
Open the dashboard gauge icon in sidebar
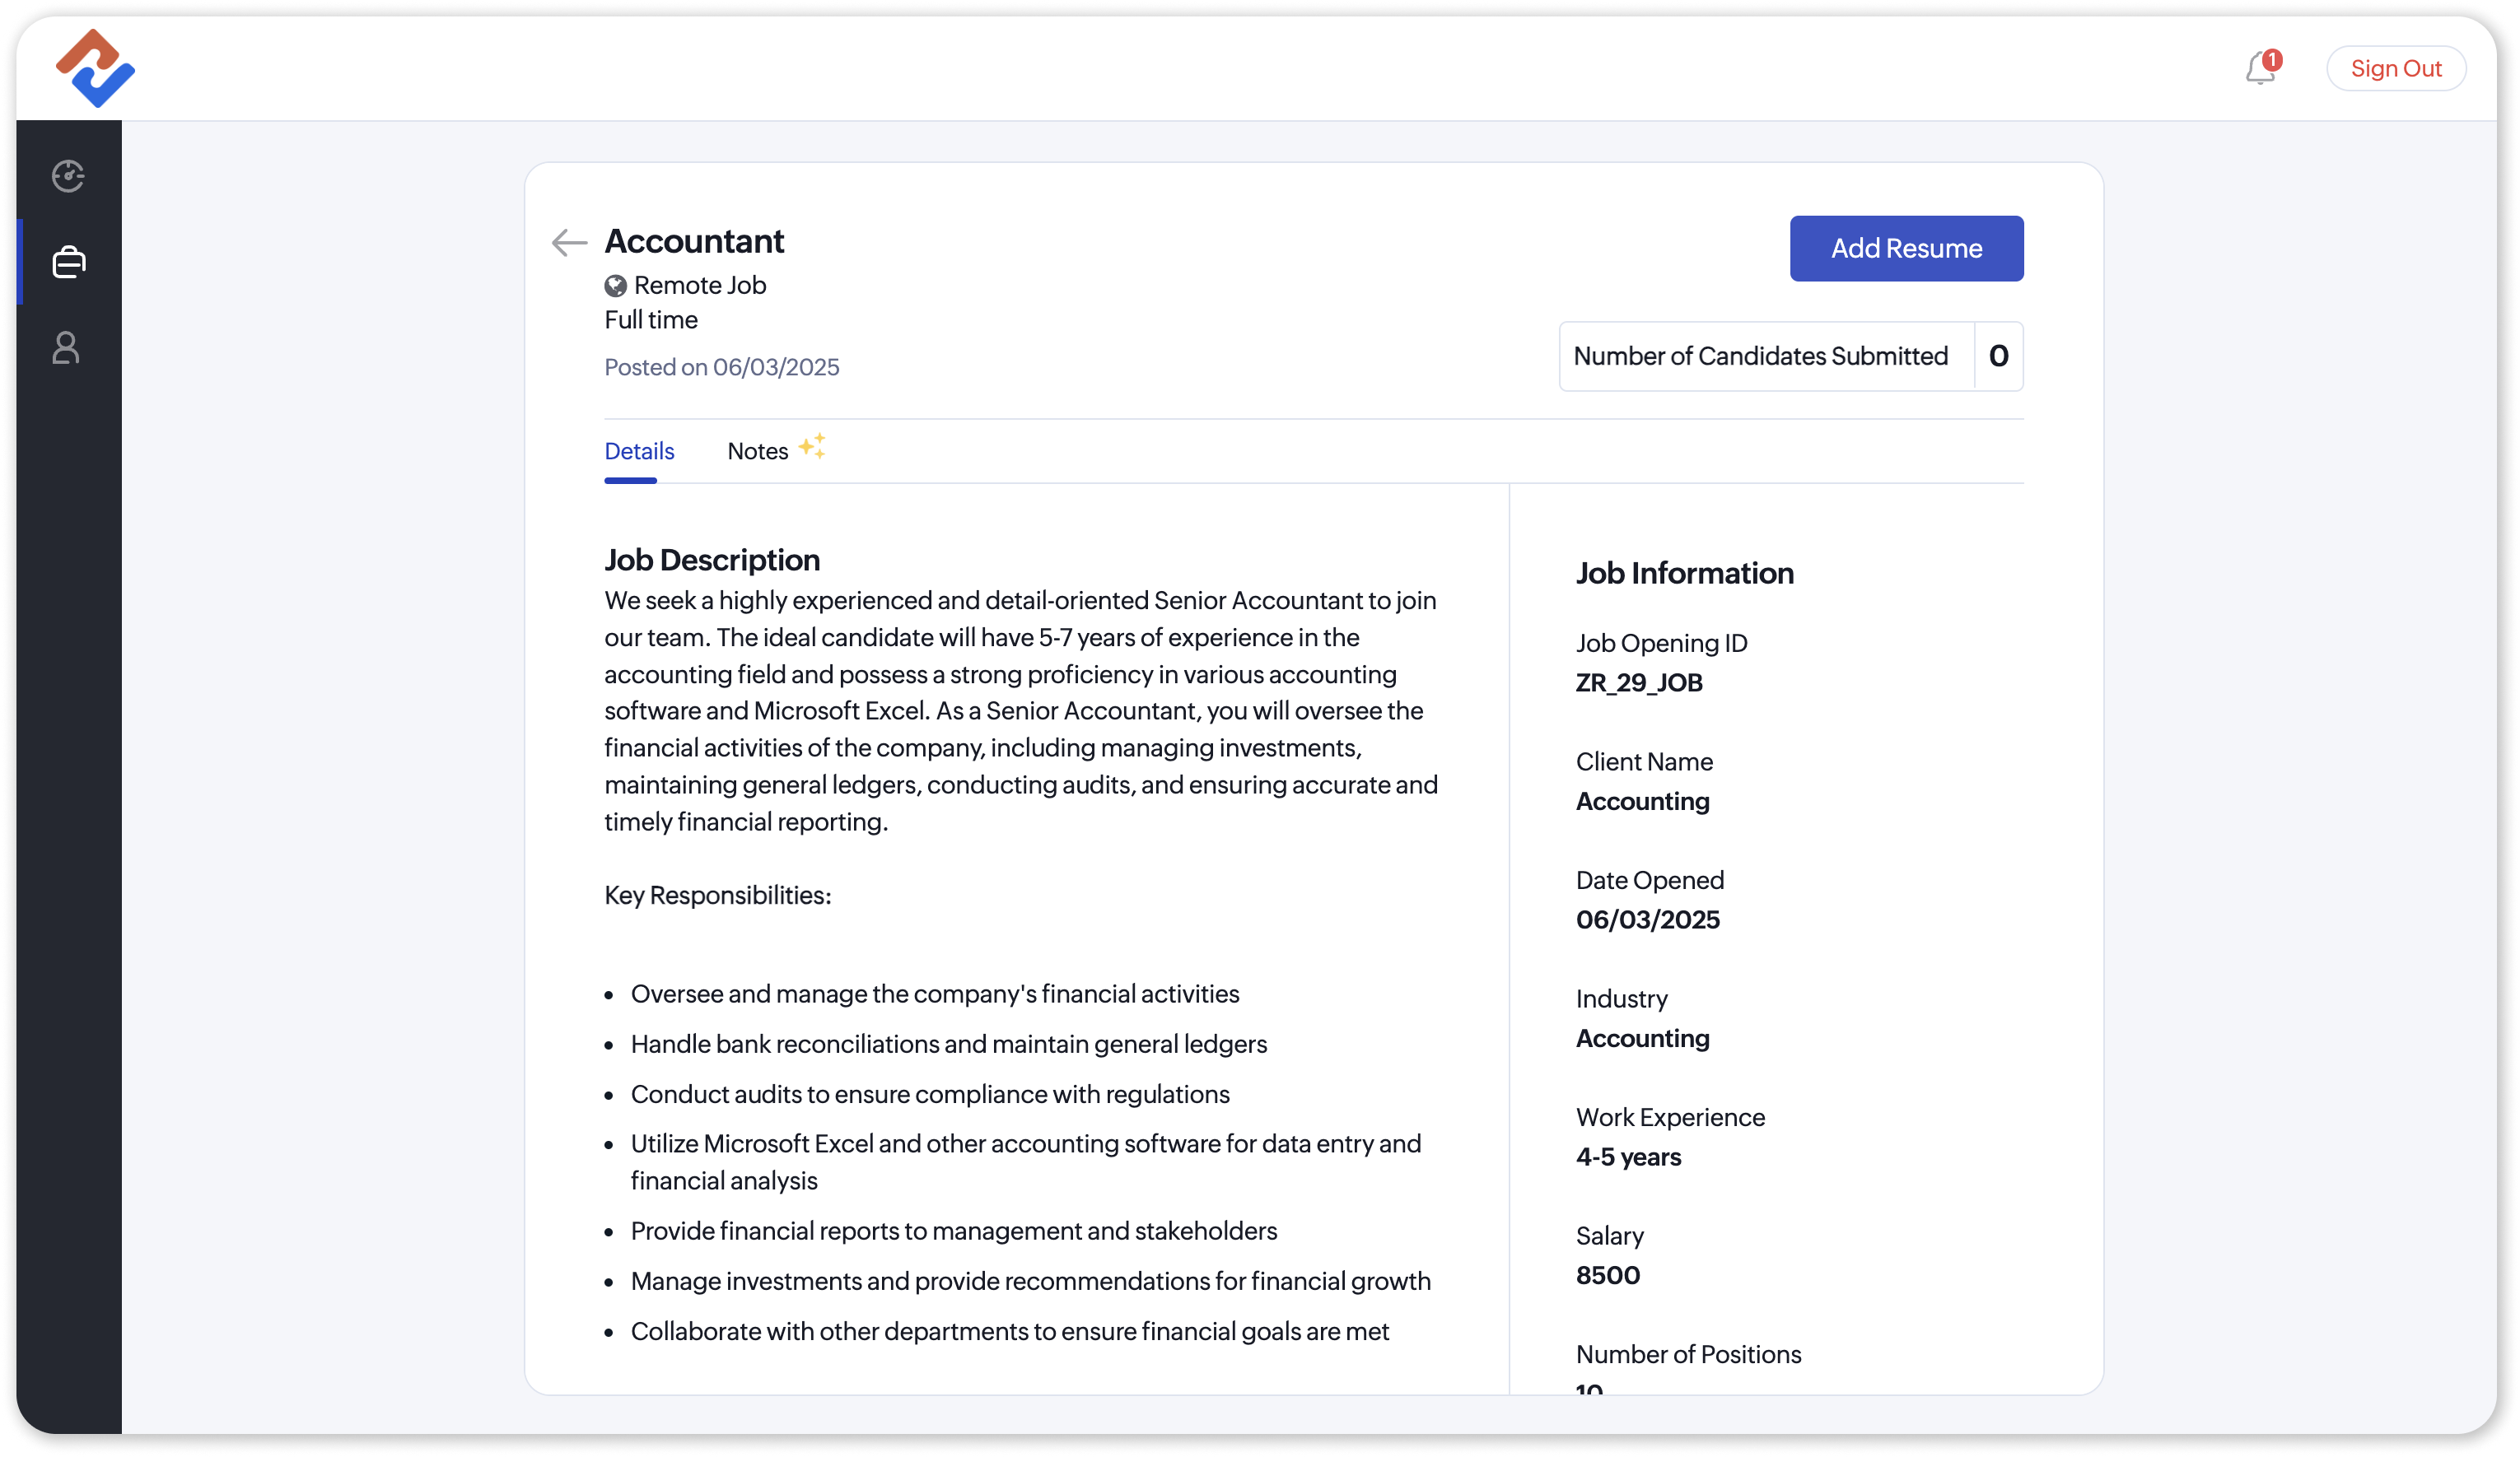click(68, 176)
